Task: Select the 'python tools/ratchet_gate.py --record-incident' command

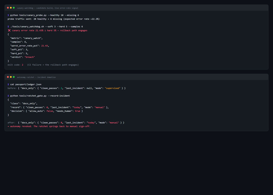Action: [40, 96]
